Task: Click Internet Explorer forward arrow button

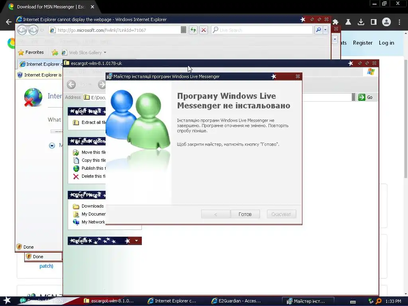Action: (x=33, y=30)
